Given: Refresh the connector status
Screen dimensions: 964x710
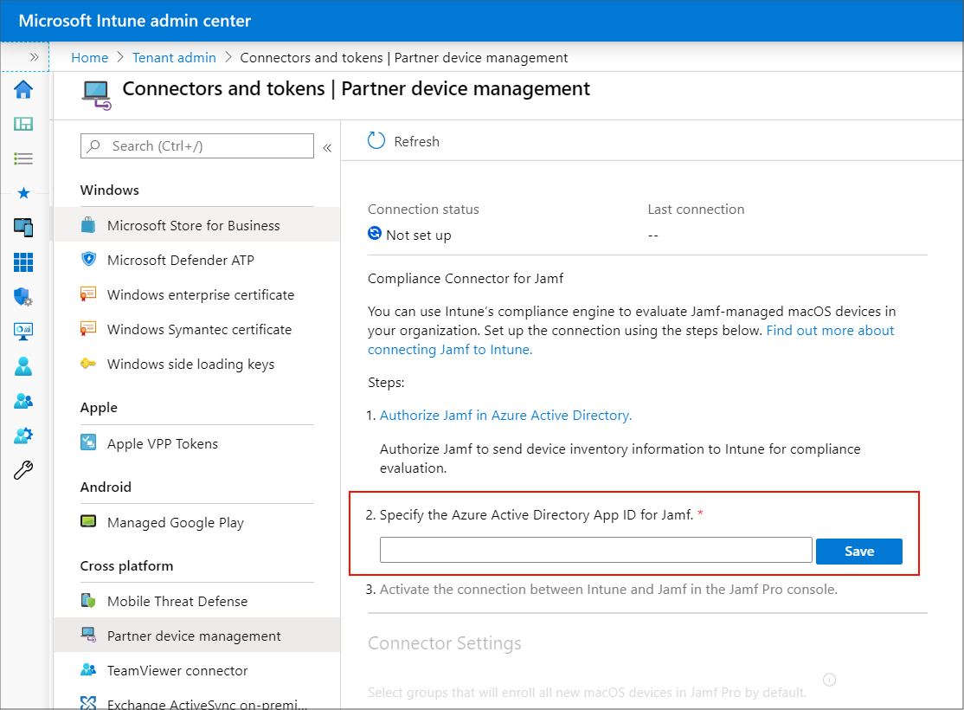Looking at the screenshot, I should click(x=403, y=140).
